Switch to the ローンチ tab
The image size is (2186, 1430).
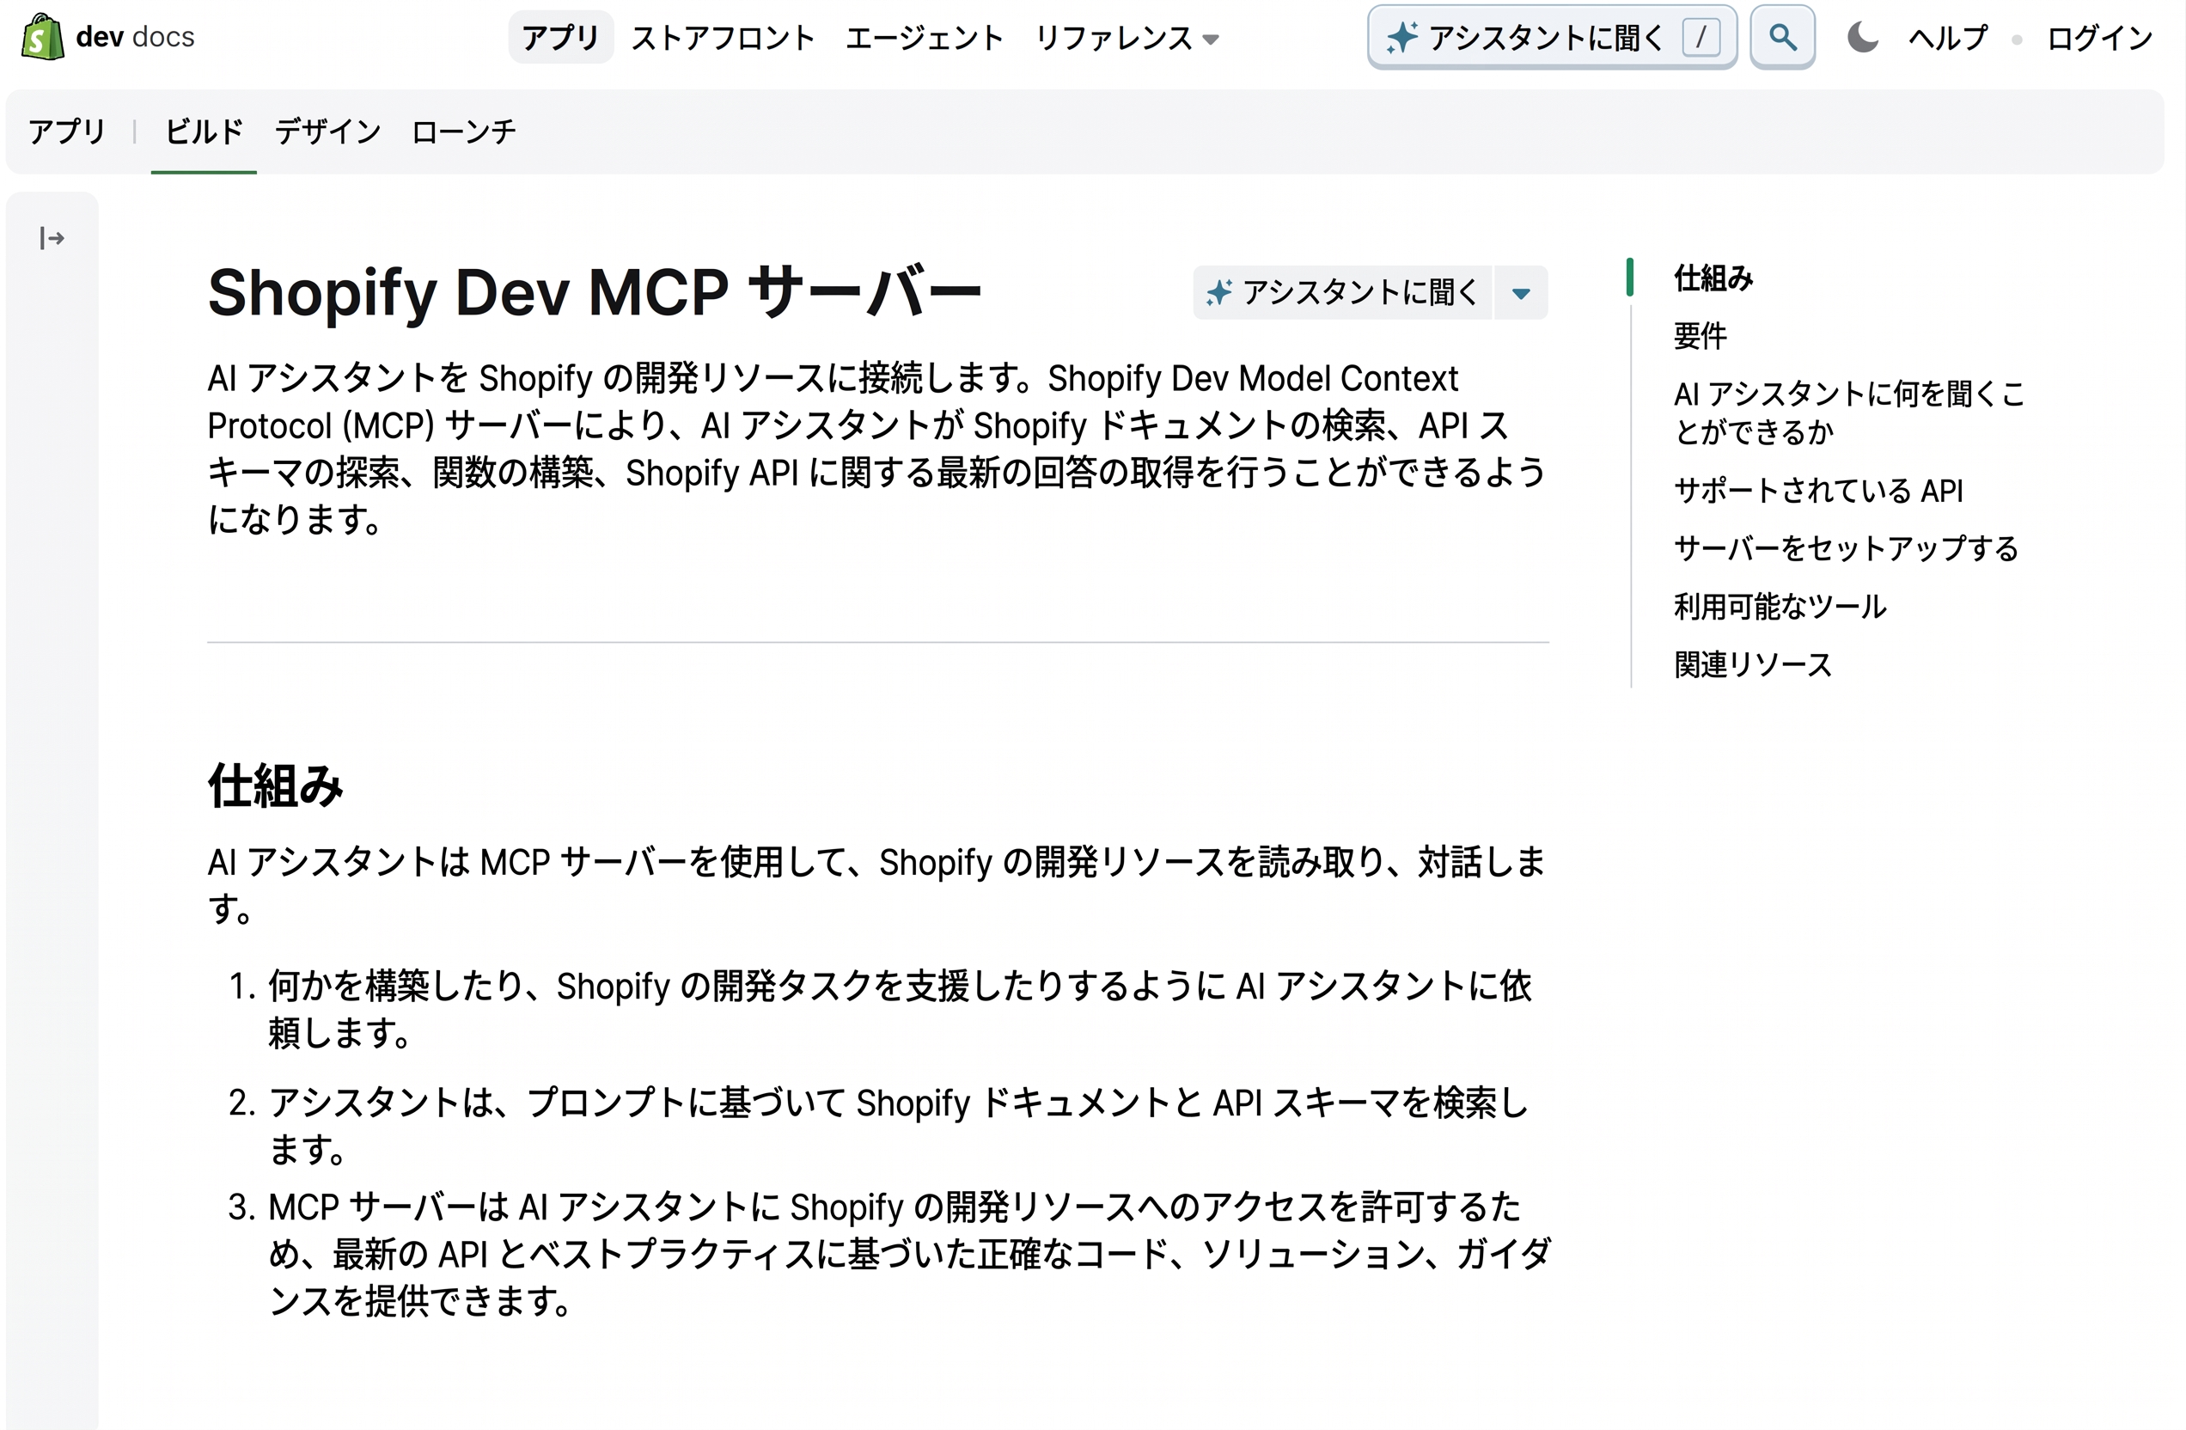[x=463, y=131]
